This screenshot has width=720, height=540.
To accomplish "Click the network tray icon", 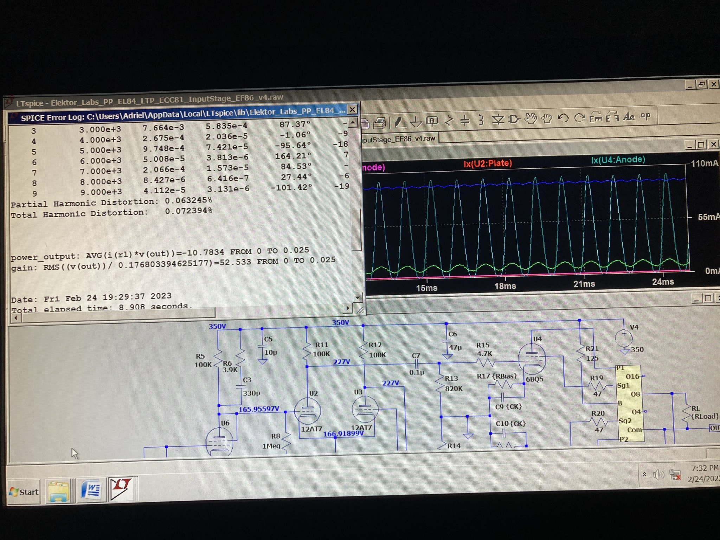I will [675, 475].
